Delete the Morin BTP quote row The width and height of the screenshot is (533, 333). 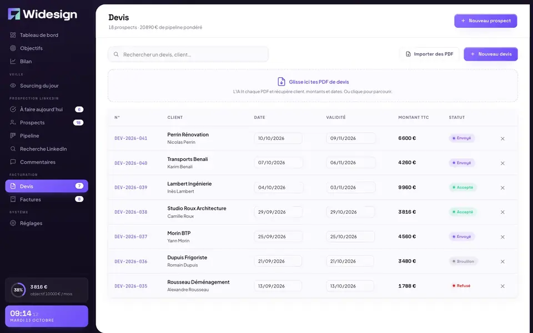click(x=502, y=237)
